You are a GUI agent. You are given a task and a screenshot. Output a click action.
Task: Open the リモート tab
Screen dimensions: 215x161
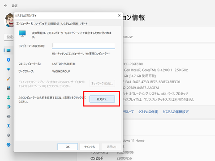click(x=83, y=24)
